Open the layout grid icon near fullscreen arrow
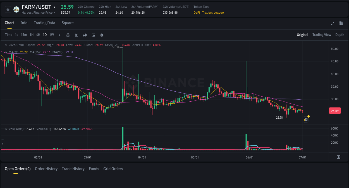The image size is (349, 188). 341,23
